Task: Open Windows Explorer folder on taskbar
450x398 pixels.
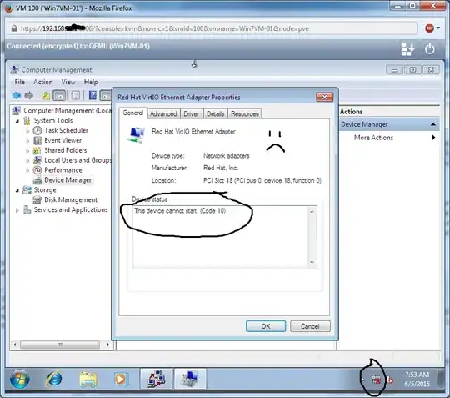Action: coord(87,380)
